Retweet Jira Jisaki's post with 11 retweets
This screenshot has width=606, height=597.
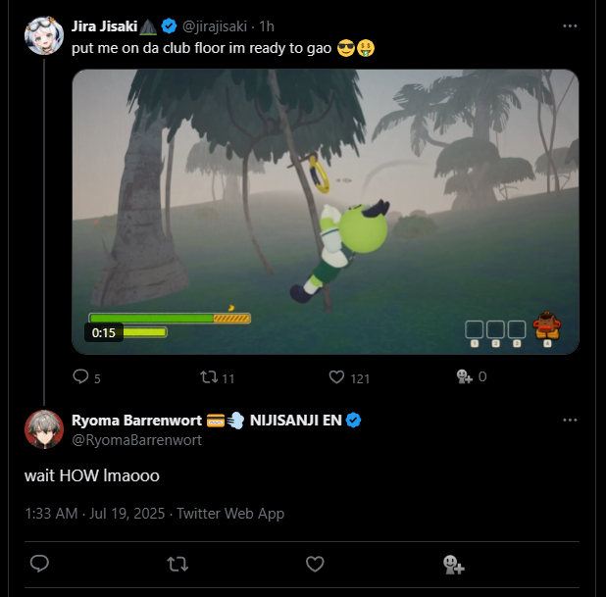point(209,376)
